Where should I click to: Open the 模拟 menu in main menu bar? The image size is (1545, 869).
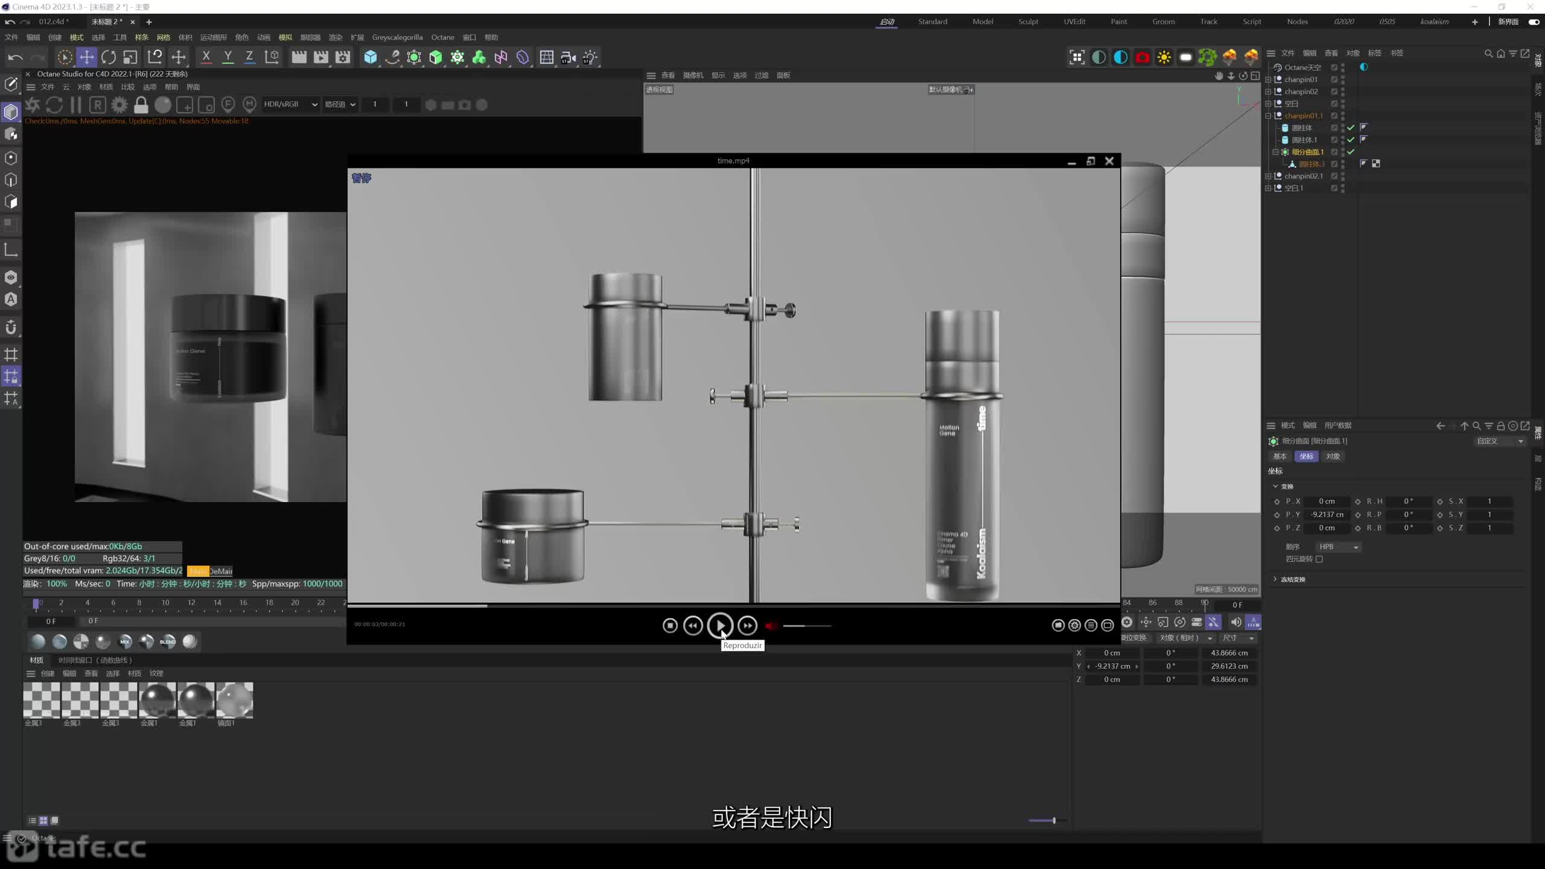click(285, 37)
